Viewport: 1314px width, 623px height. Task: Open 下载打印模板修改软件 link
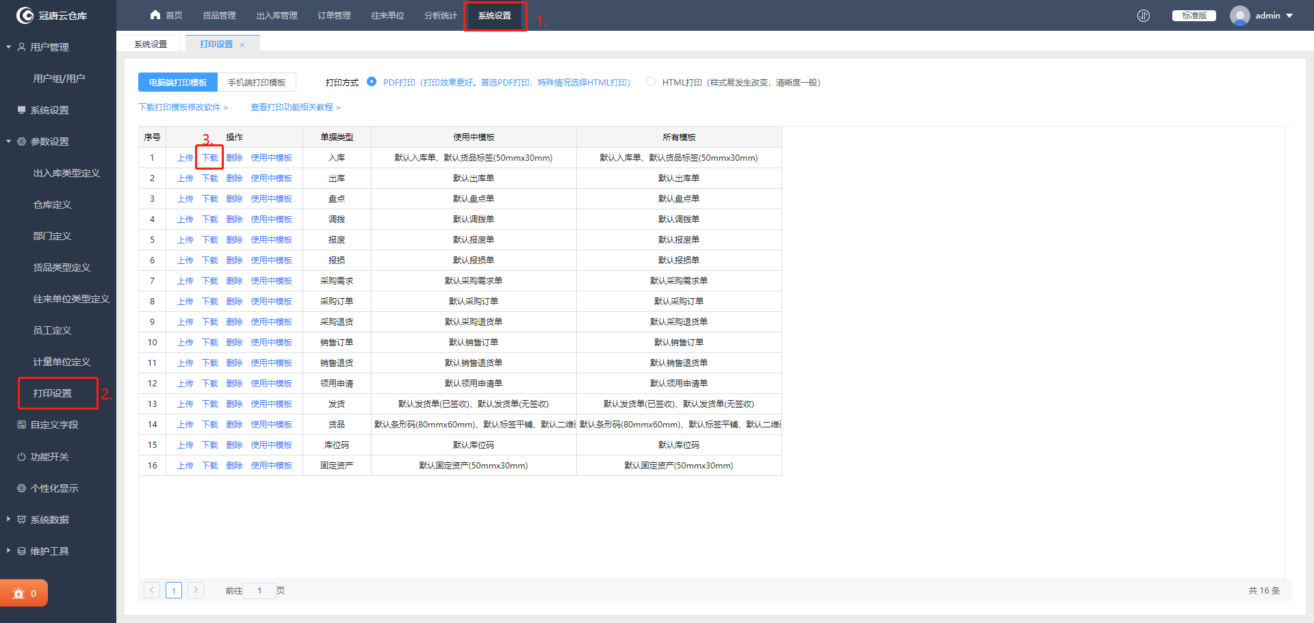[183, 107]
